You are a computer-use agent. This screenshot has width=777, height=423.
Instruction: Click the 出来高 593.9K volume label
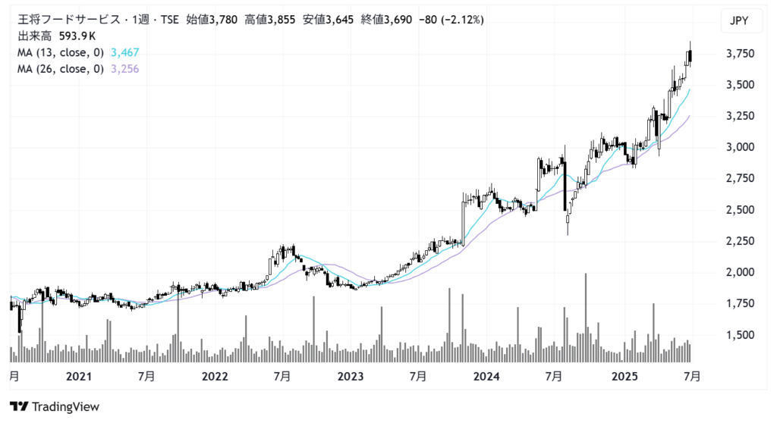coord(56,36)
